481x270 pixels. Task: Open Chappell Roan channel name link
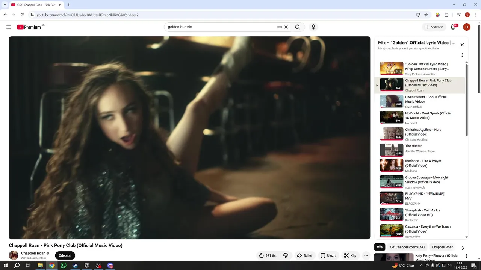click(x=33, y=253)
